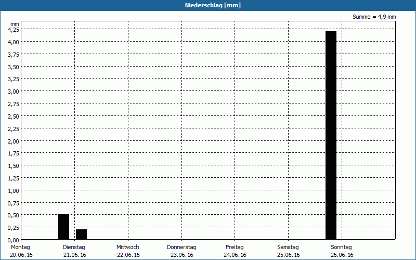Click the date 25.06.16
Image resolution: width=416 pixels, height=260 pixels.
289,255
